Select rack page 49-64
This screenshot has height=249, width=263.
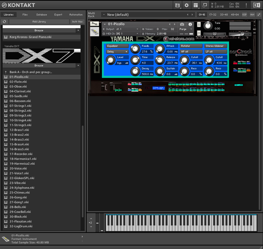coord(235,15)
